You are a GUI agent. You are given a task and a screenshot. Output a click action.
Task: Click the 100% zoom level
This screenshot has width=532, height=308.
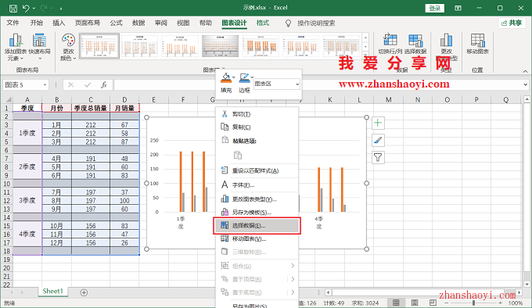click(x=516, y=303)
